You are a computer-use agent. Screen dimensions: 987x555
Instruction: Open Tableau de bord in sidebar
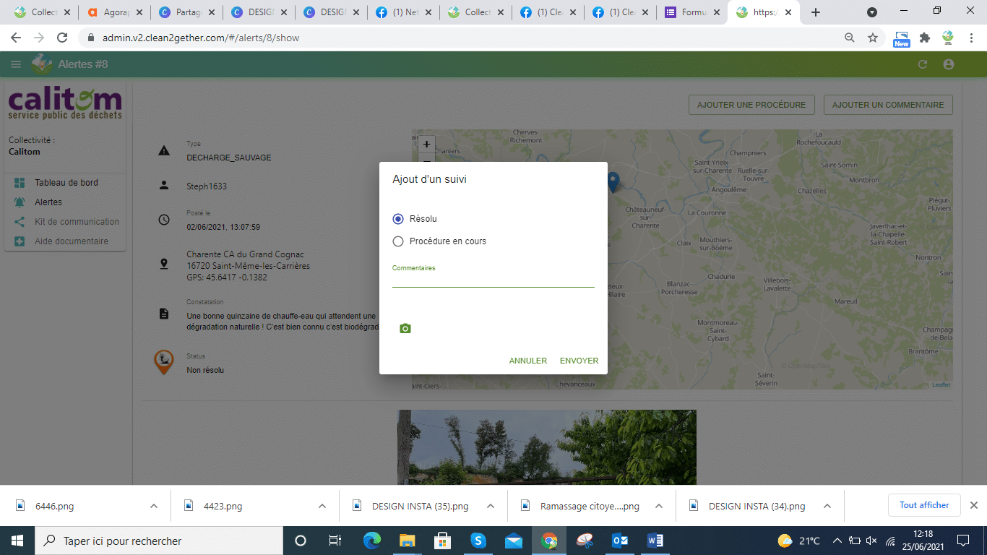pos(66,183)
